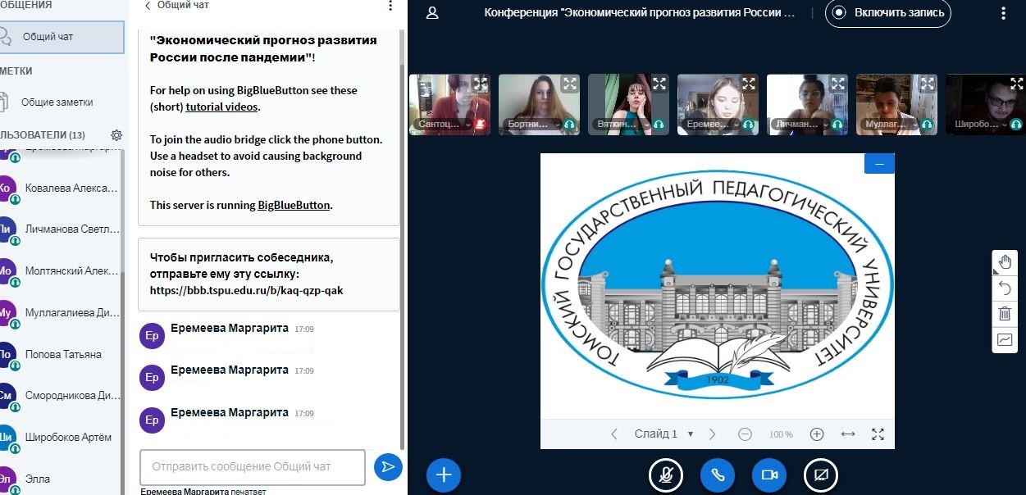Go to previous slide arrow
1026x495 pixels.
click(614, 434)
